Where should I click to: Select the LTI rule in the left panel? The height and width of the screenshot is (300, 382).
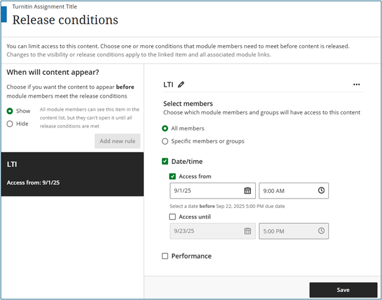[72, 174]
